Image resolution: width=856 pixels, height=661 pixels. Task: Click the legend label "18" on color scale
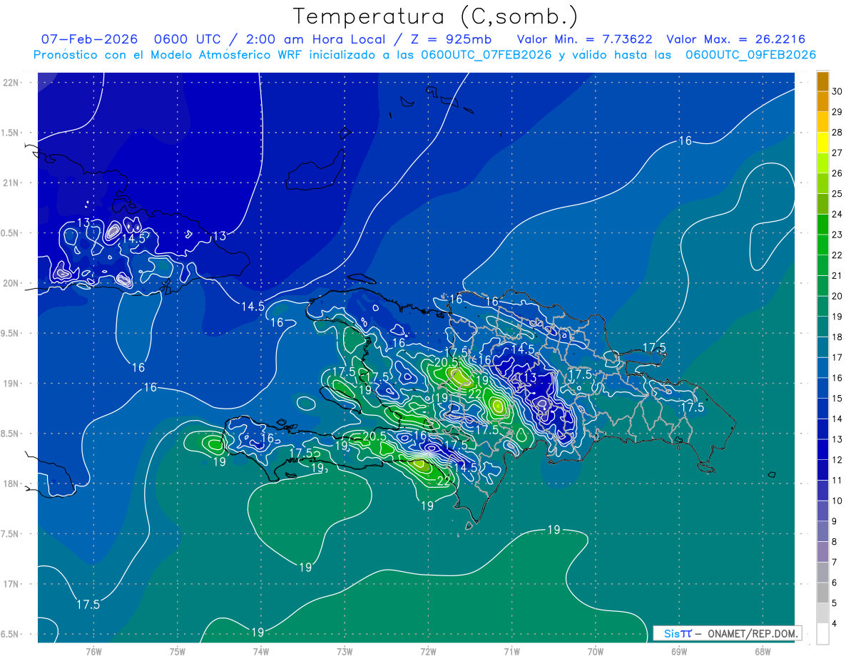click(x=837, y=337)
